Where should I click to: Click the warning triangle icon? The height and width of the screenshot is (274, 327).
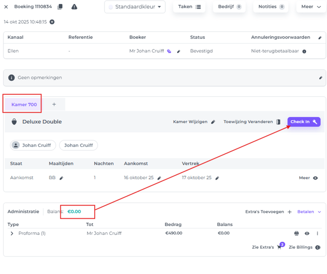[74, 7]
